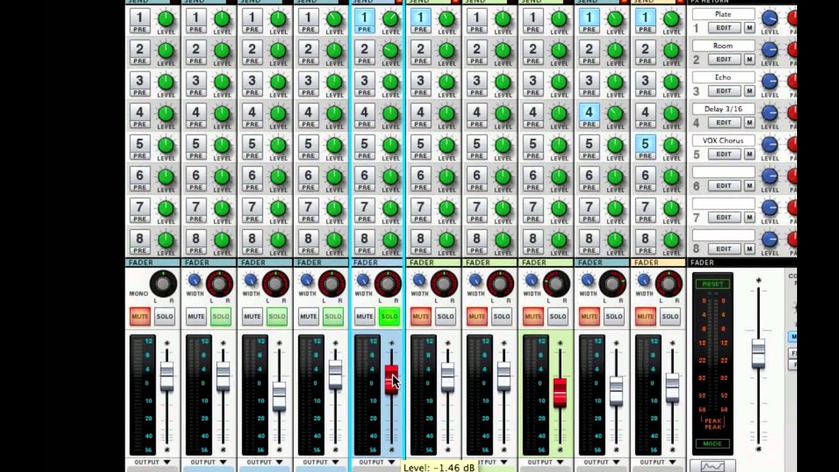Disable the lit send 5 button
Screen dimensions: 839x472
click(645, 146)
